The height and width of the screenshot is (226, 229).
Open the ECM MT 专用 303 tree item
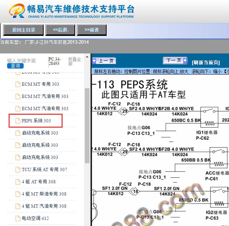point(40,84)
